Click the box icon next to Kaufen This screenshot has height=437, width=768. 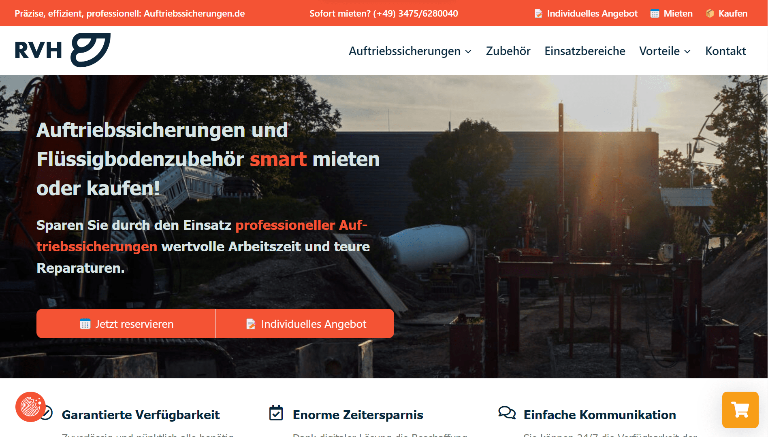(x=710, y=14)
